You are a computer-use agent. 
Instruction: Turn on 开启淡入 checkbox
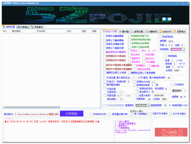[105, 82]
